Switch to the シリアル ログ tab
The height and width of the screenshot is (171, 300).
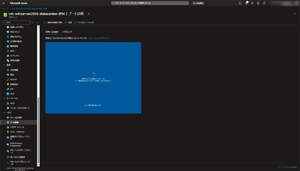coord(67,32)
